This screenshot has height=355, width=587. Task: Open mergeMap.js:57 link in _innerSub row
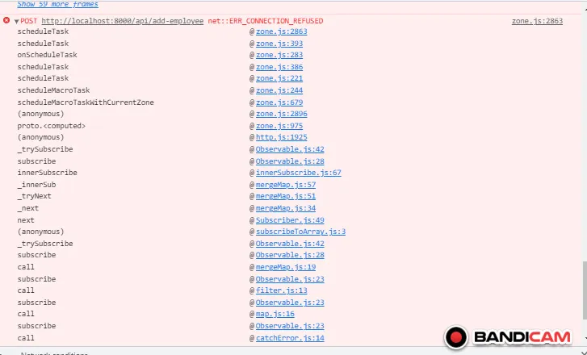(286, 185)
